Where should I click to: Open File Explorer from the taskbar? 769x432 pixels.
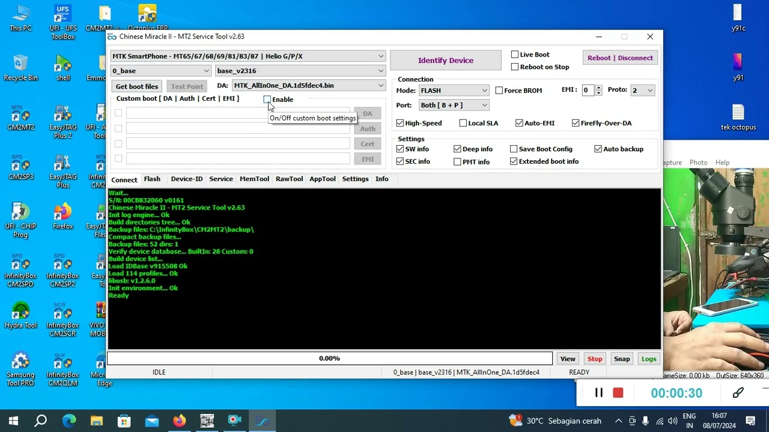point(97,421)
